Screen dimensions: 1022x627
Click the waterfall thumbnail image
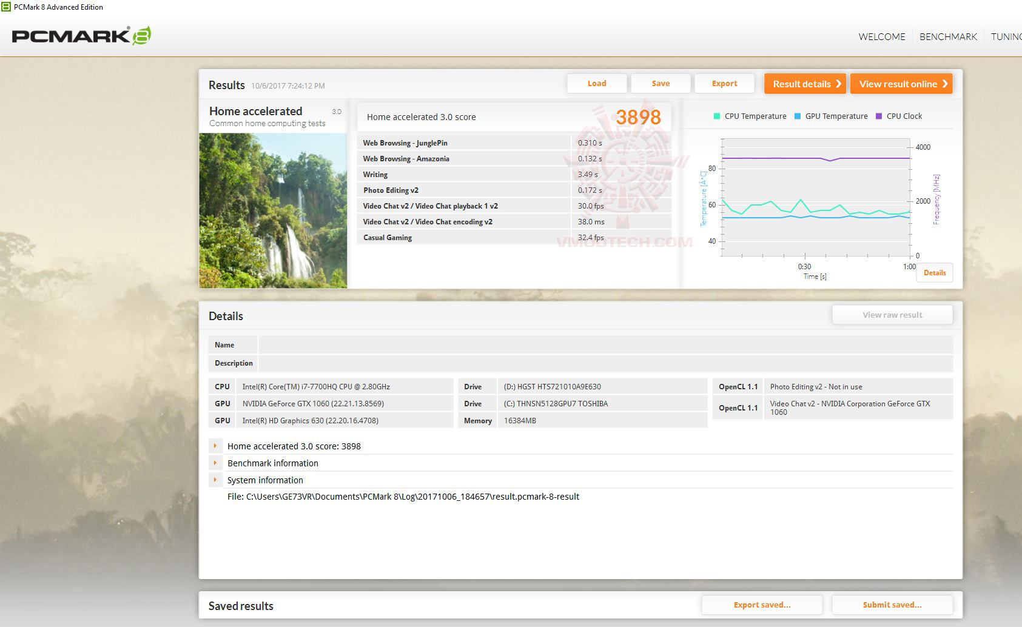point(273,210)
